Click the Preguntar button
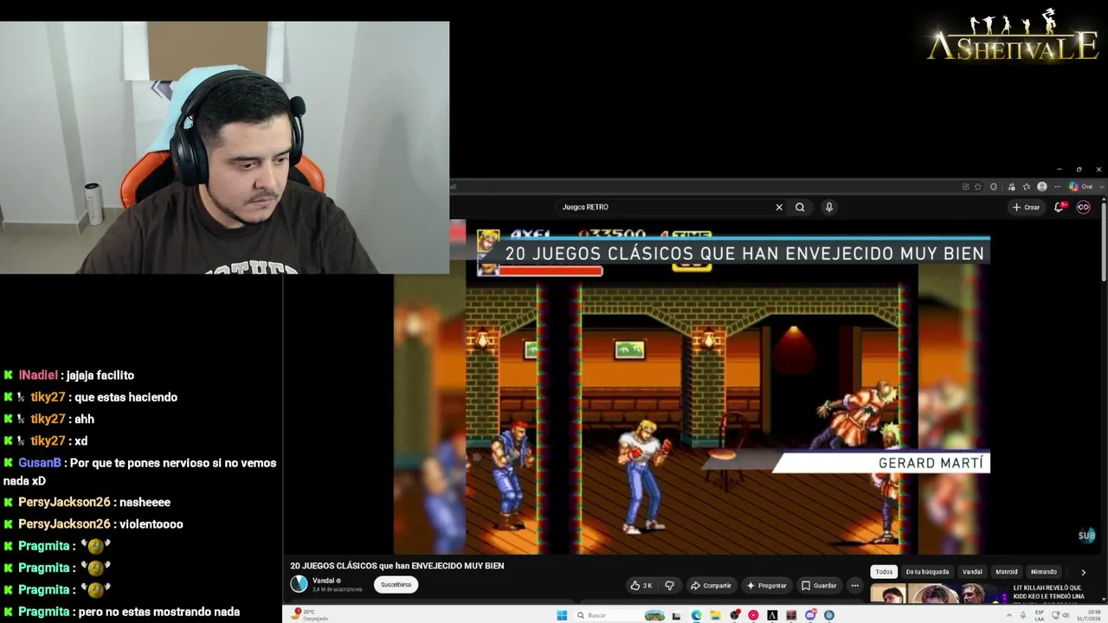 tap(767, 586)
